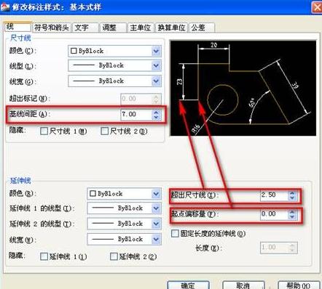This screenshot has width=322, height=289.
Task: Switch to the 符号和箭头 tab
Action: tap(52, 28)
